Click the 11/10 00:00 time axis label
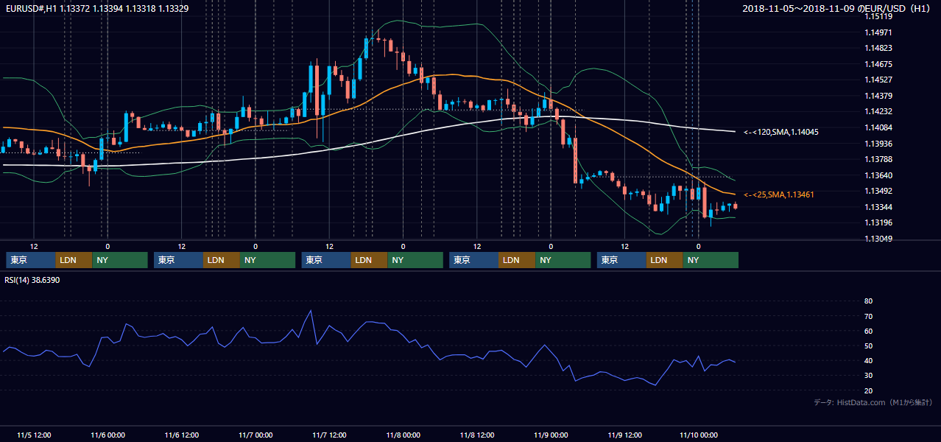This screenshot has width=941, height=442. tap(699, 435)
